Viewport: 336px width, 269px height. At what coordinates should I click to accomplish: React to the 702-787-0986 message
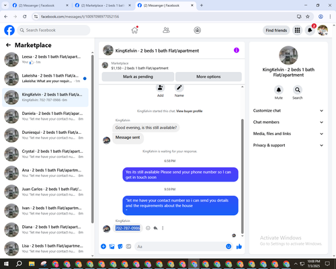(148, 228)
